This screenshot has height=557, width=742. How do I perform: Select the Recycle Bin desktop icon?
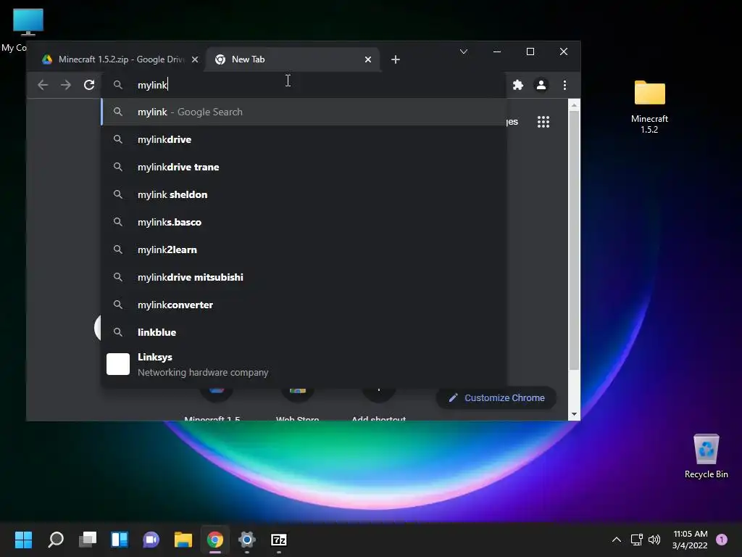[x=706, y=456]
